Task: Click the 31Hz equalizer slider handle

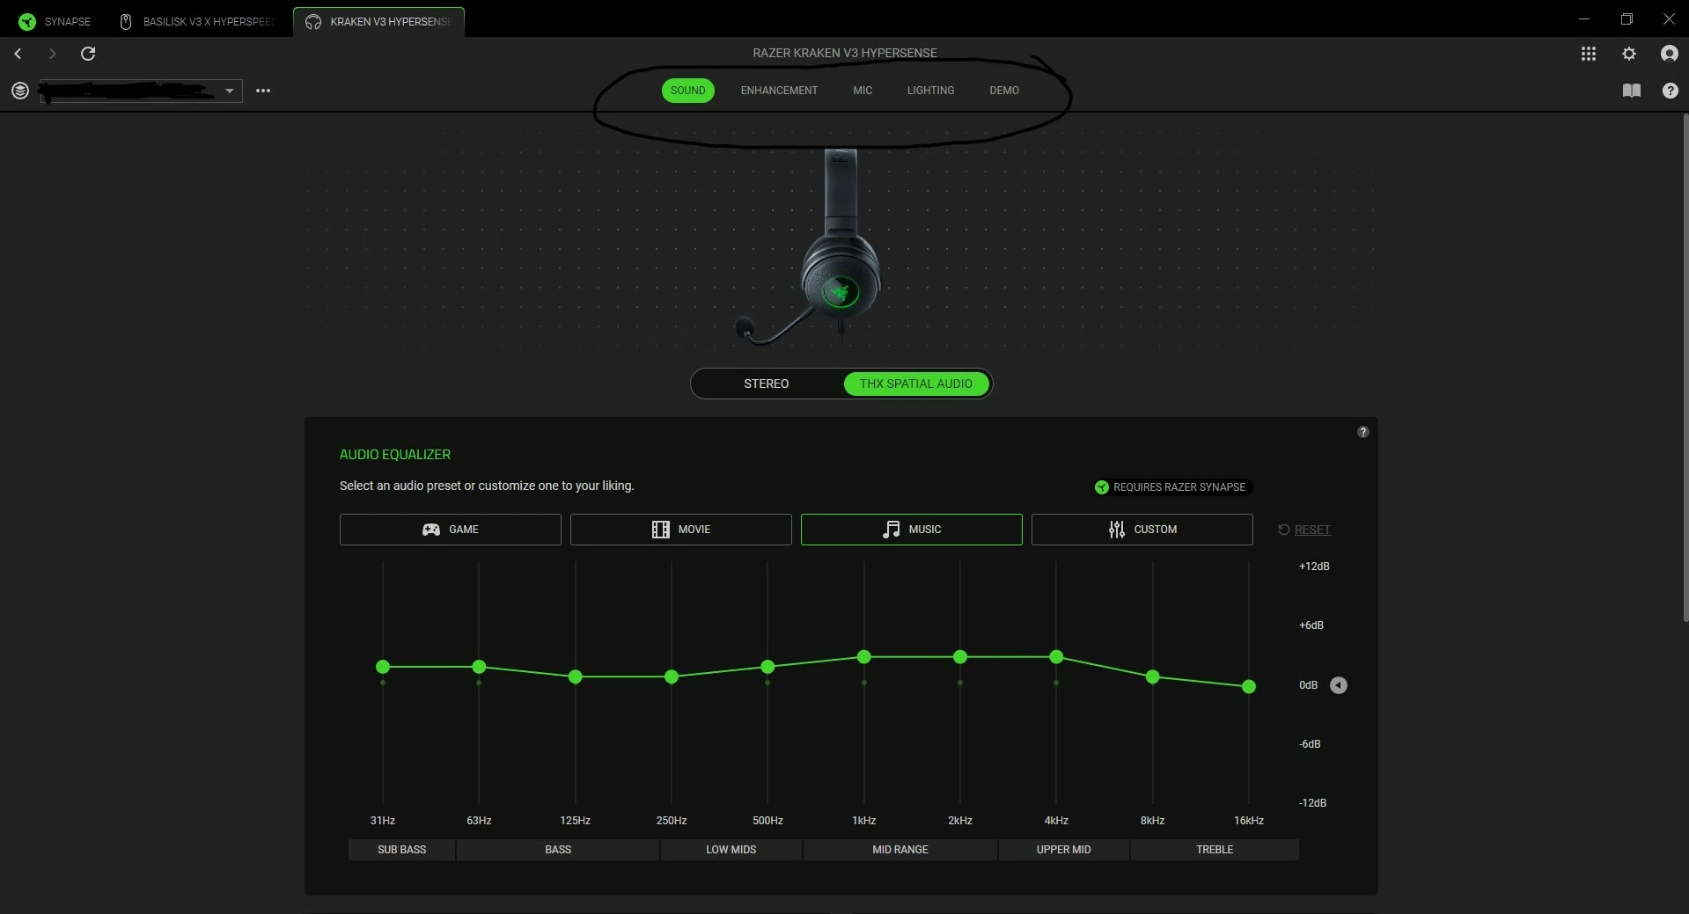Action: [383, 667]
